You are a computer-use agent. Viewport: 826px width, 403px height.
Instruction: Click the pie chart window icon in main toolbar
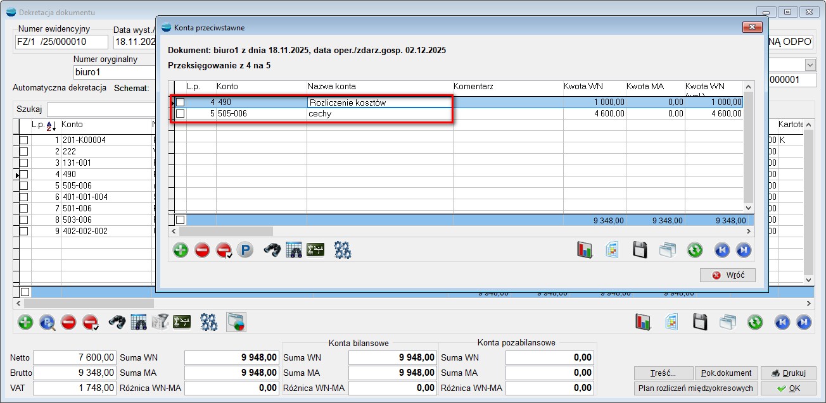coord(236,322)
